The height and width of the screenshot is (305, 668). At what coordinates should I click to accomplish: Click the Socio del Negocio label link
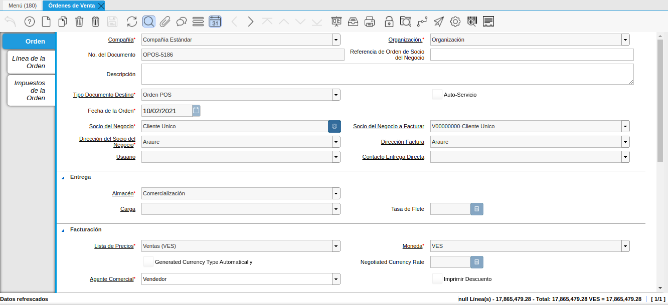pyautogui.click(x=111, y=126)
